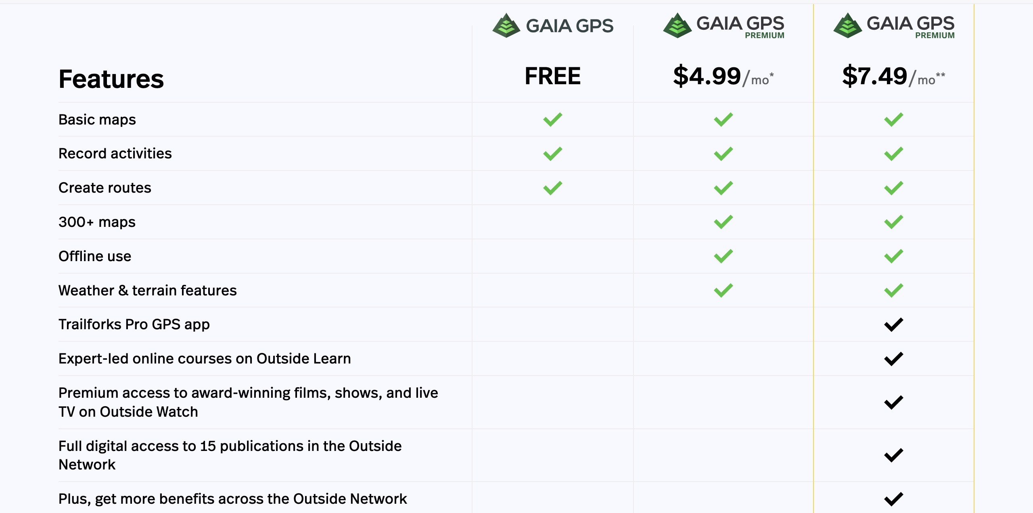Click the 15 publications black checkmark
The height and width of the screenshot is (513, 1033).
coord(893,455)
